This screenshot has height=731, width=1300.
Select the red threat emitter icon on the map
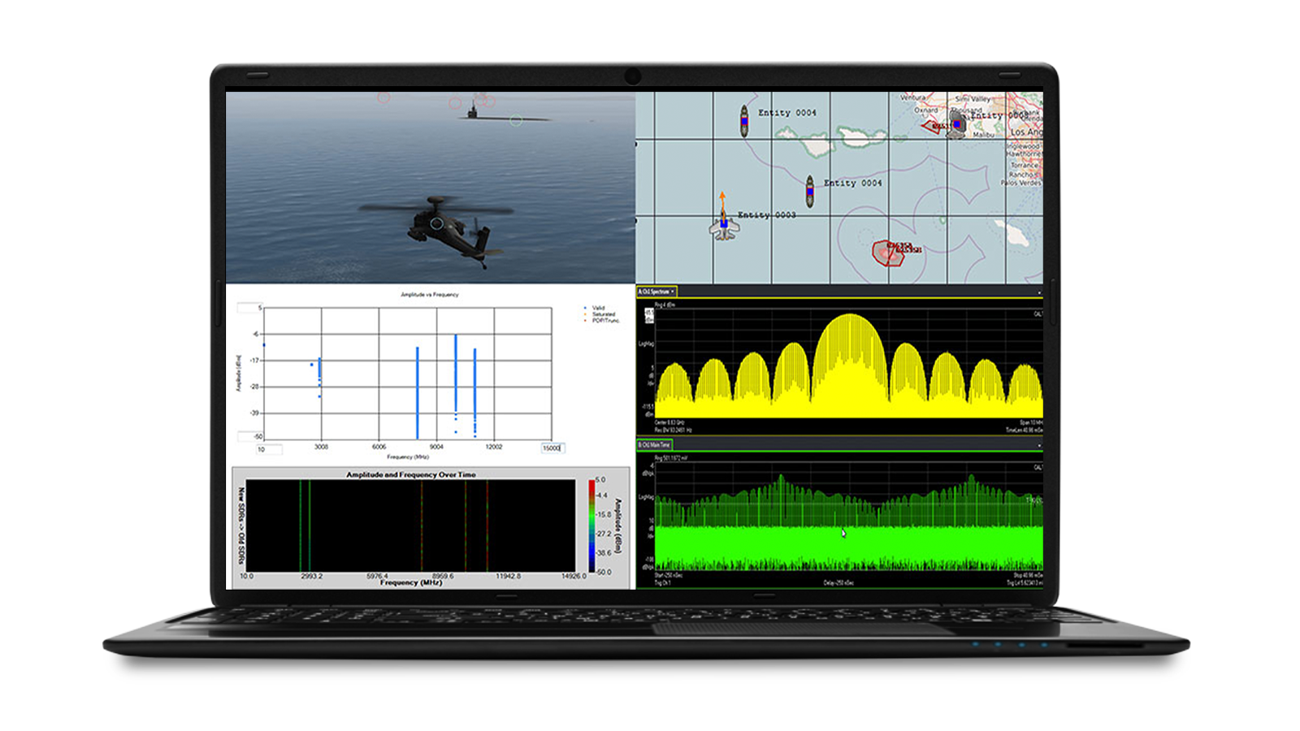click(x=888, y=254)
